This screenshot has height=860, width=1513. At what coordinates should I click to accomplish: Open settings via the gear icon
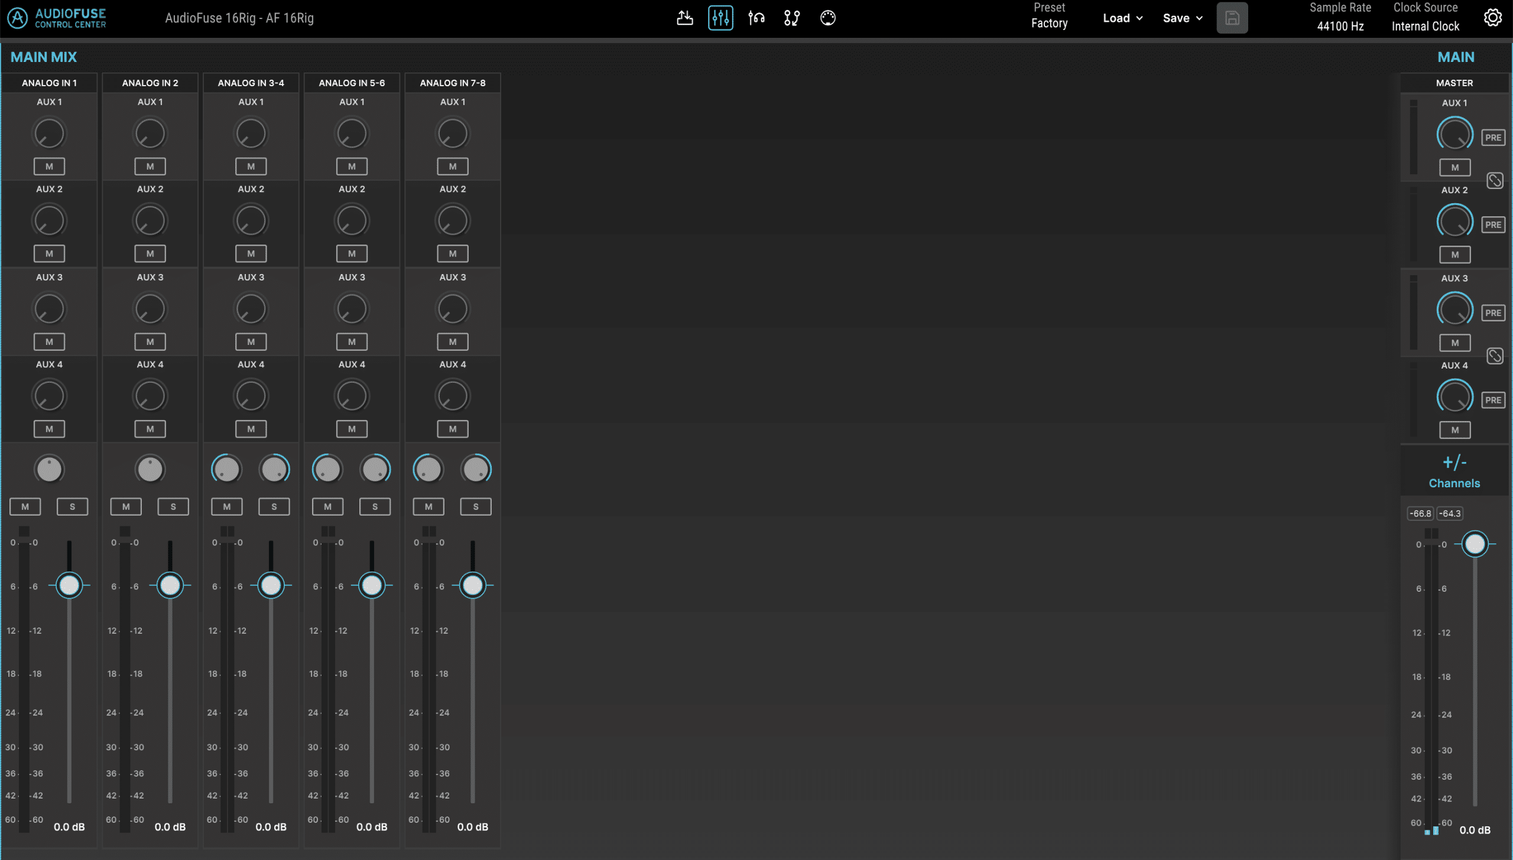pyautogui.click(x=1493, y=18)
